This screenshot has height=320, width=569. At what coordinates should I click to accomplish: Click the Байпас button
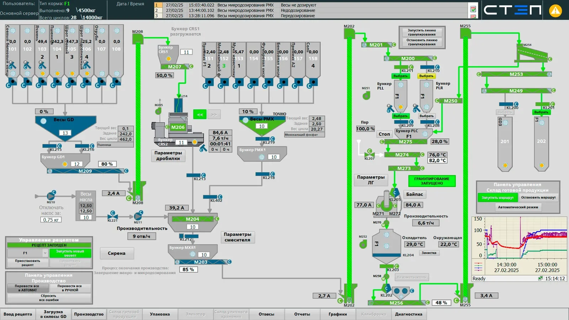point(415,194)
